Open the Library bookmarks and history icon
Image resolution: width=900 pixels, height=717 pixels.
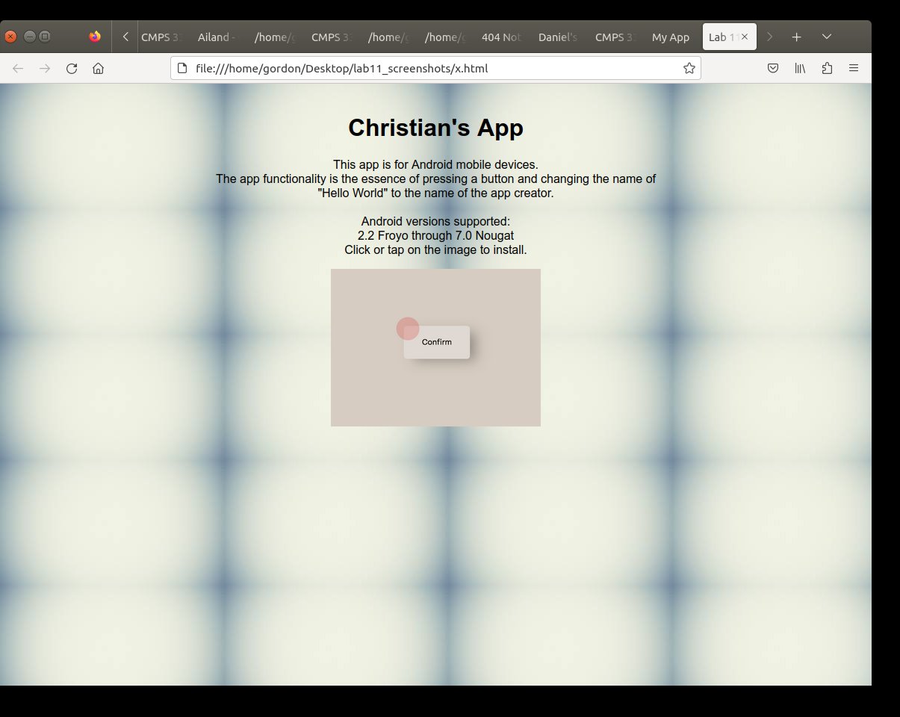click(x=800, y=69)
